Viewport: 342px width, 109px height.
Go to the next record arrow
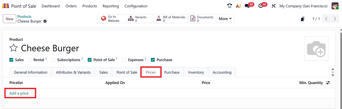coord(335,19)
